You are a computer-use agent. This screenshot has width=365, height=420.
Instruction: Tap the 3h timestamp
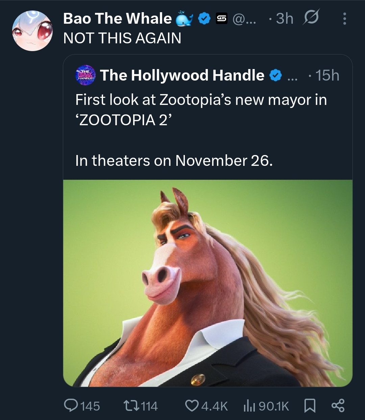284,19
